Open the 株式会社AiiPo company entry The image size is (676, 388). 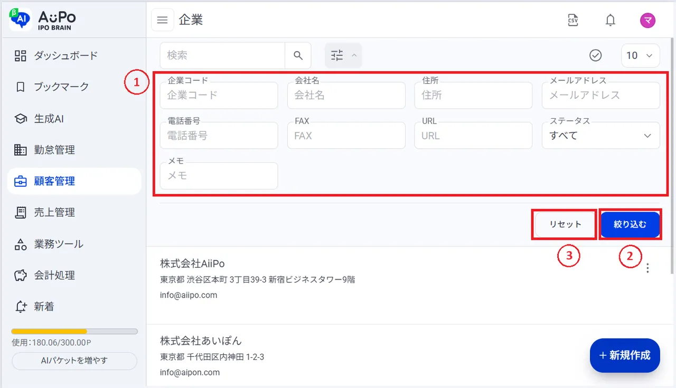193,263
